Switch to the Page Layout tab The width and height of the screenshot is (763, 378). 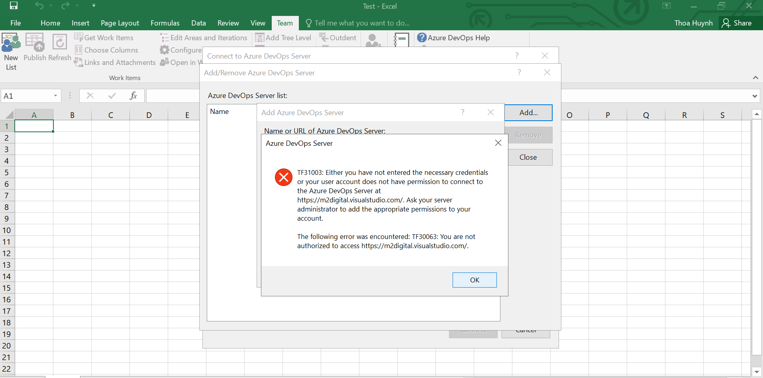point(120,23)
